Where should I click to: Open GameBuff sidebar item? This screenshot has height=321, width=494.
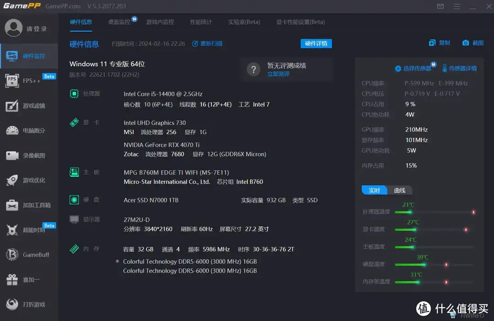29,255
